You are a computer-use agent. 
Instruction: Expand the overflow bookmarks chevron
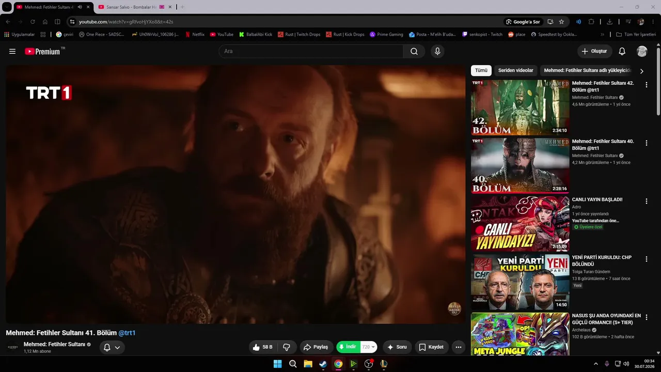pos(602,35)
